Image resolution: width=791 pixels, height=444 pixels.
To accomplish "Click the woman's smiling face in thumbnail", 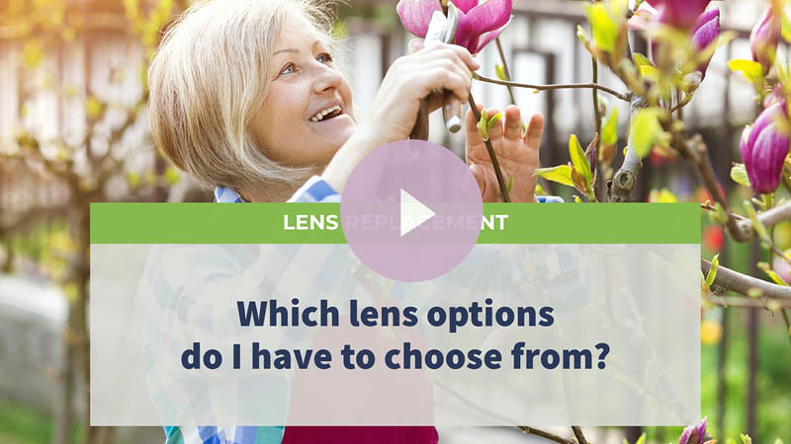I will click(x=308, y=96).
